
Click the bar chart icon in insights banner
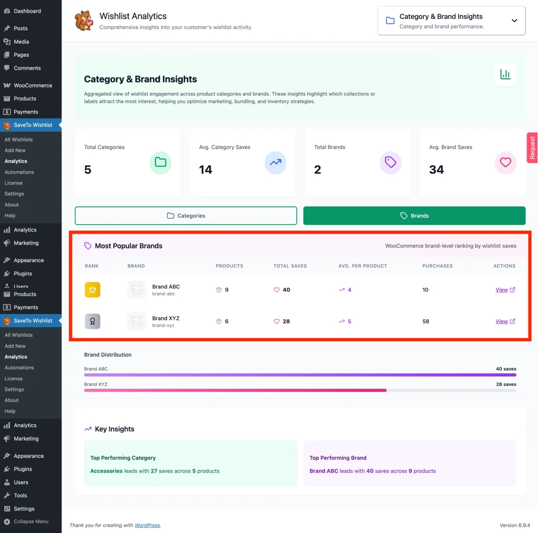click(x=505, y=75)
